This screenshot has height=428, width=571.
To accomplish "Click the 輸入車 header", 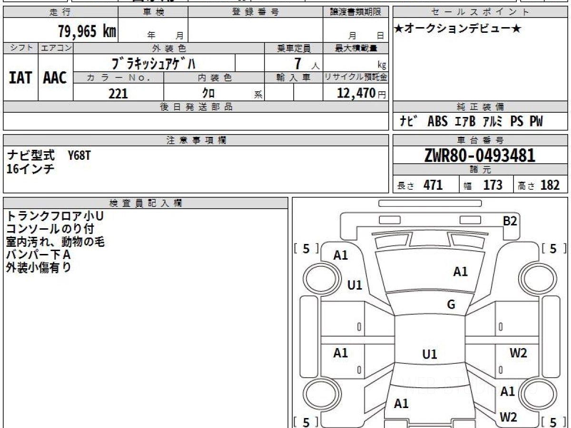I will (x=294, y=78).
